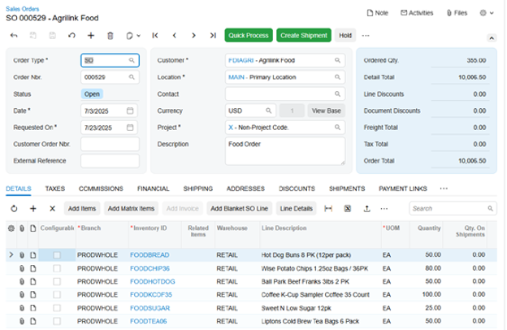Open the grid toolbar's more options ellipsis
This screenshot has height=330, width=507.
pyautogui.click(x=384, y=209)
